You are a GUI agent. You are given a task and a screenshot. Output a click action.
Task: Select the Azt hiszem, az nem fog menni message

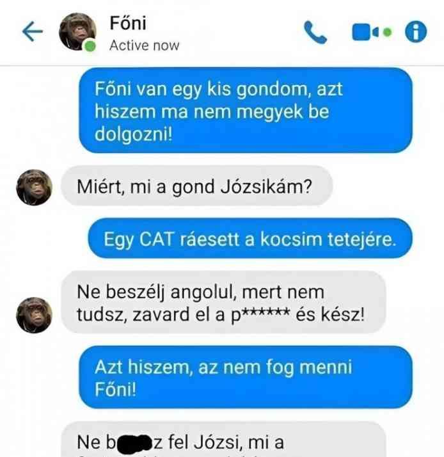[246, 378]
